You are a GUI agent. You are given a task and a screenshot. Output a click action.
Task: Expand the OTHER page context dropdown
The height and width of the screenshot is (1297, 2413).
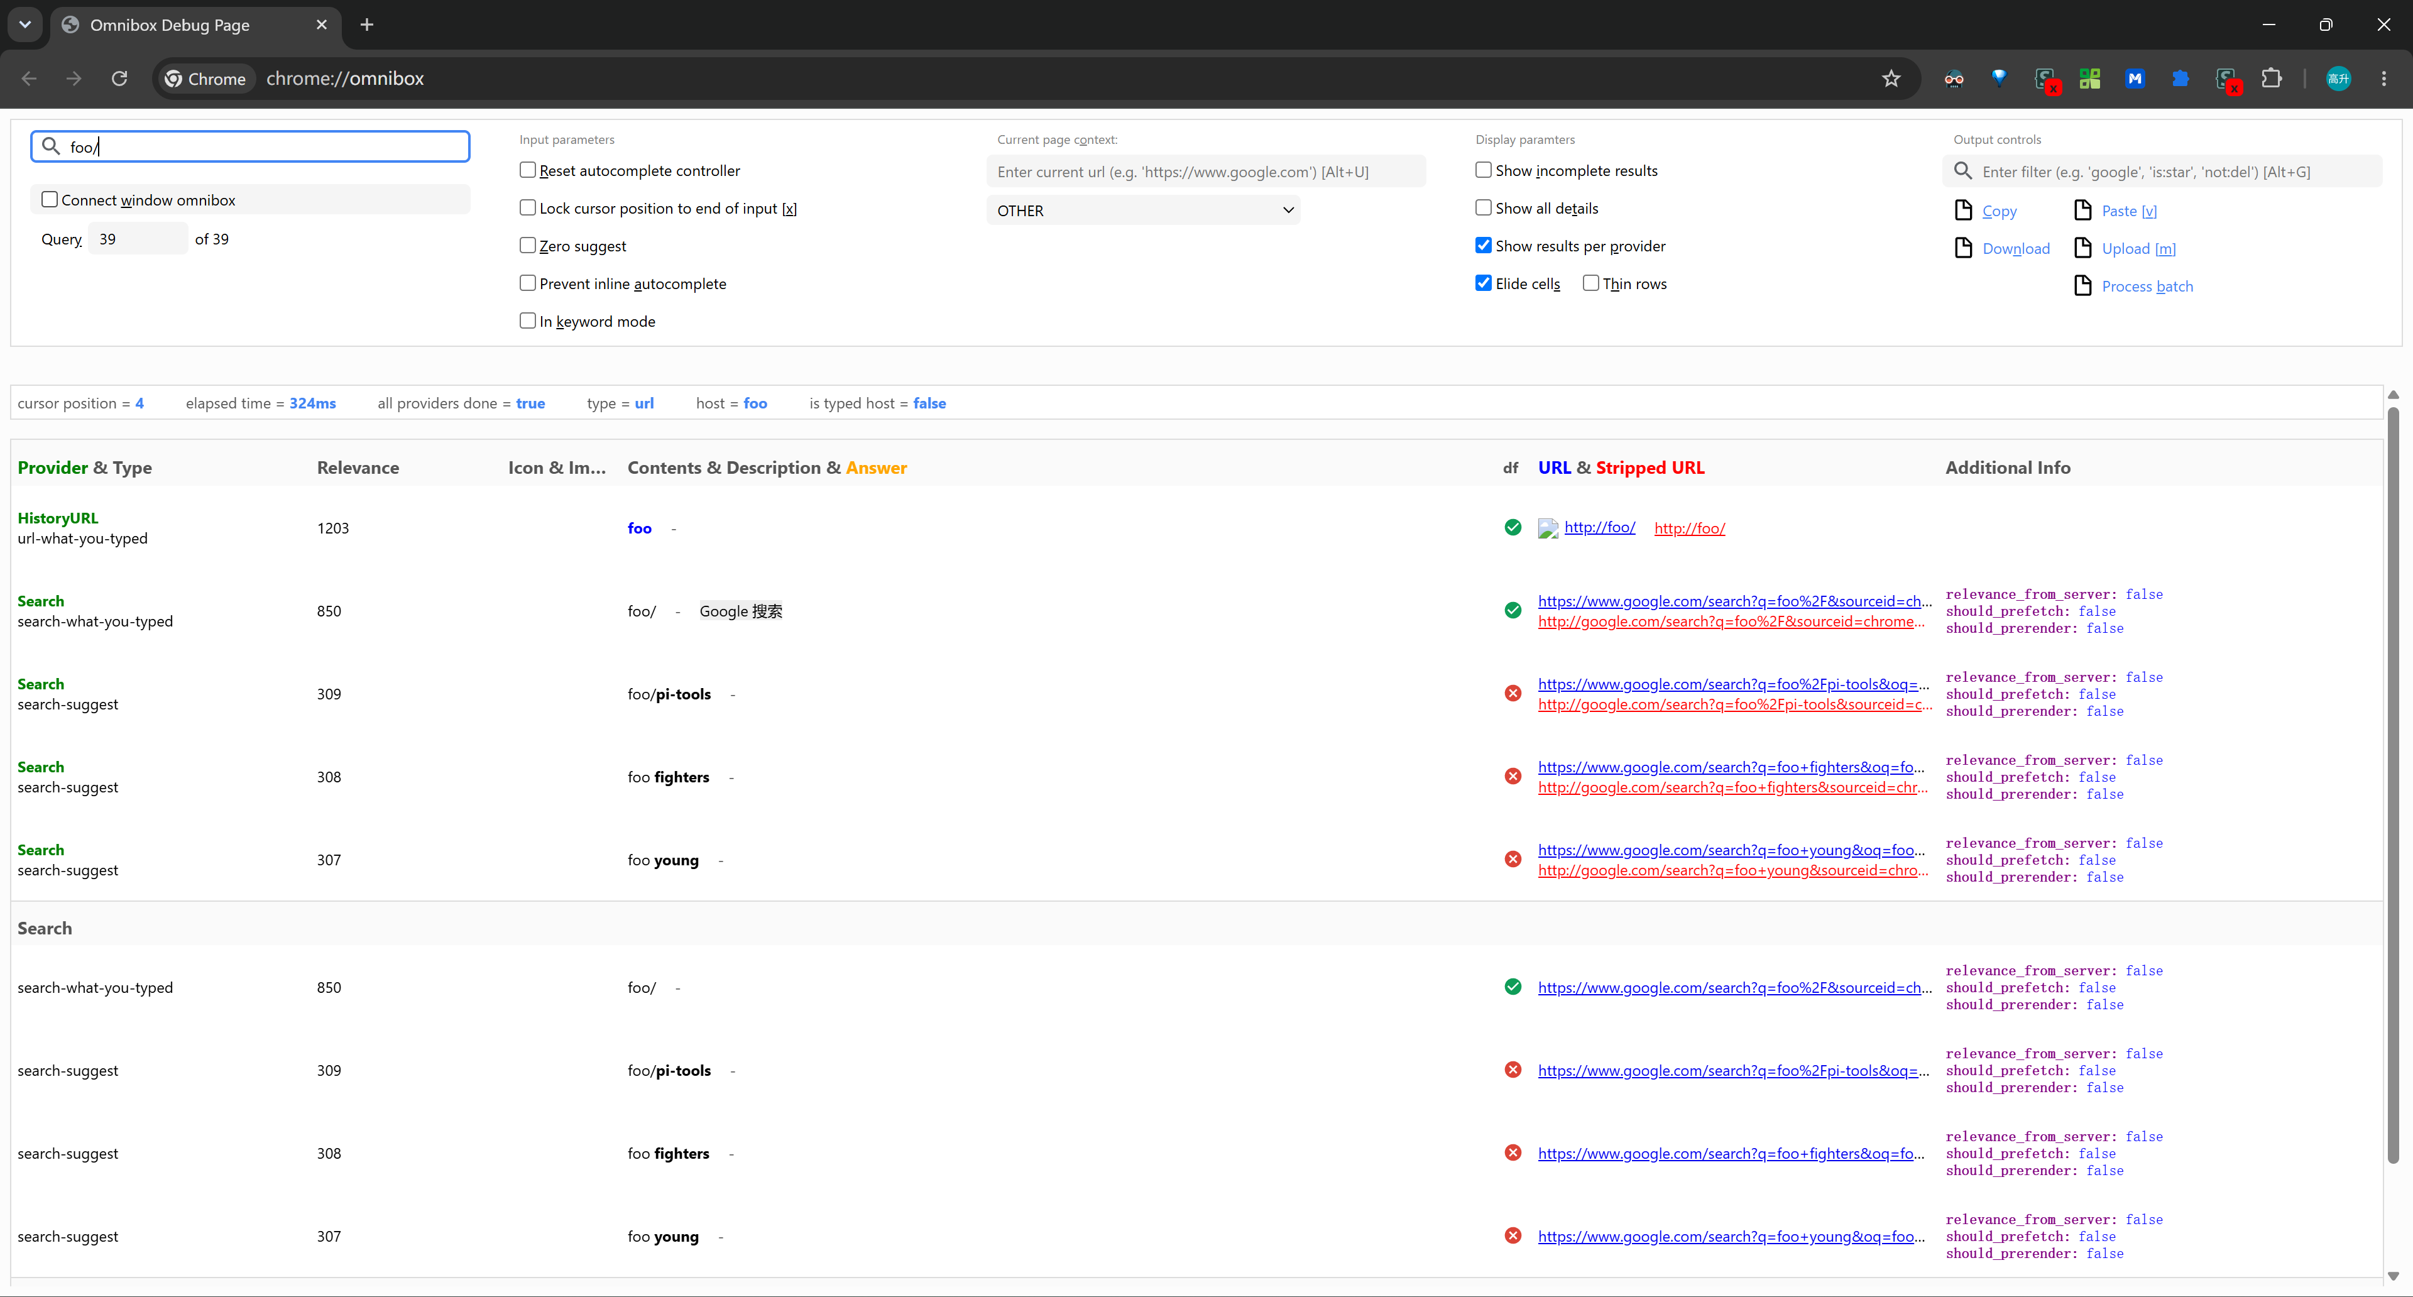(1143, 211)
